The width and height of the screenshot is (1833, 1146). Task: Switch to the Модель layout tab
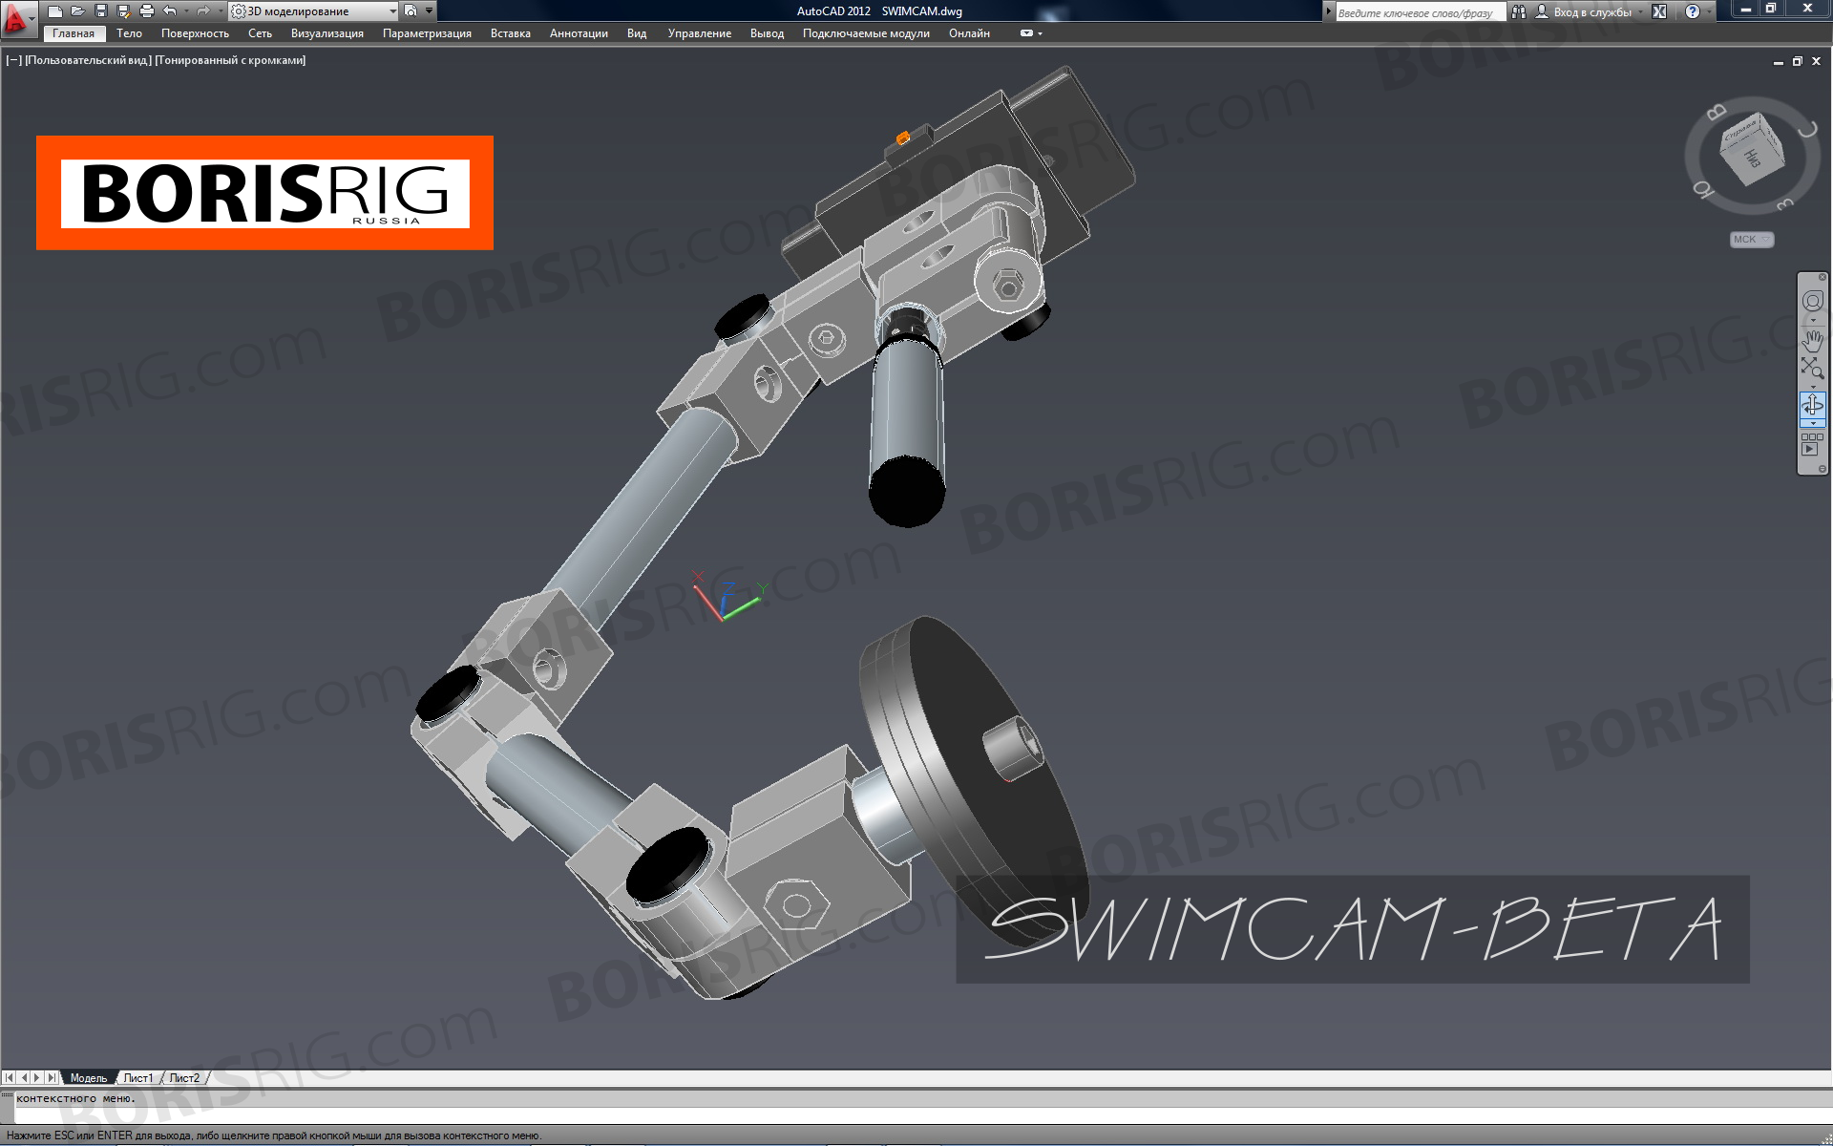point(89,1078)
